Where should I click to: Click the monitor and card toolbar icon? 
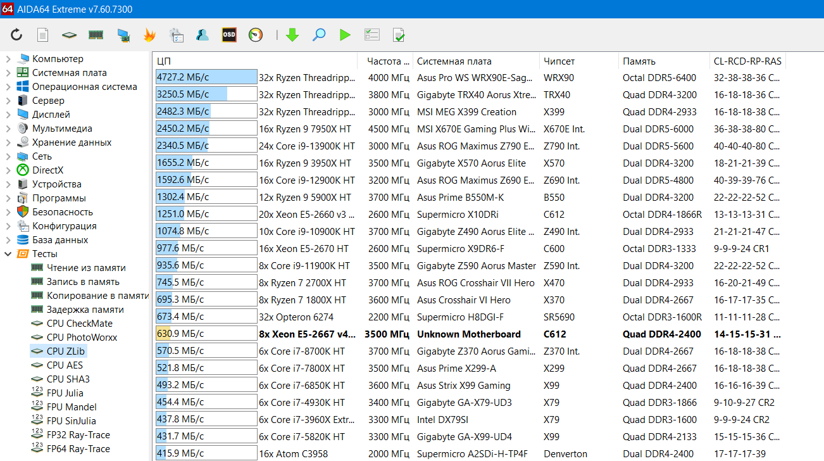123,35
